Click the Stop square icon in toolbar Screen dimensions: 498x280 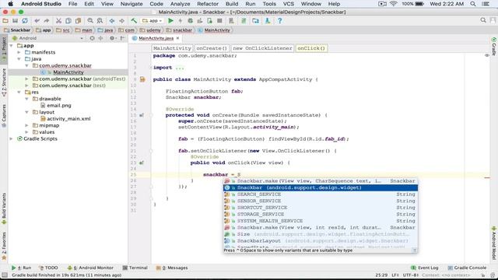pos(219,21)
